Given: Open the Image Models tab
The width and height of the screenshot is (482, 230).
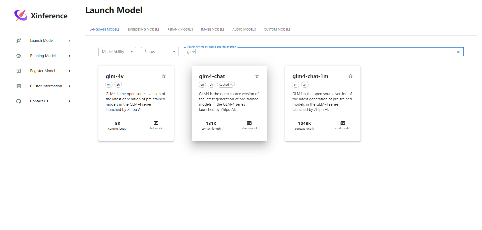Looking at the screenshot, I should [213, 30].
